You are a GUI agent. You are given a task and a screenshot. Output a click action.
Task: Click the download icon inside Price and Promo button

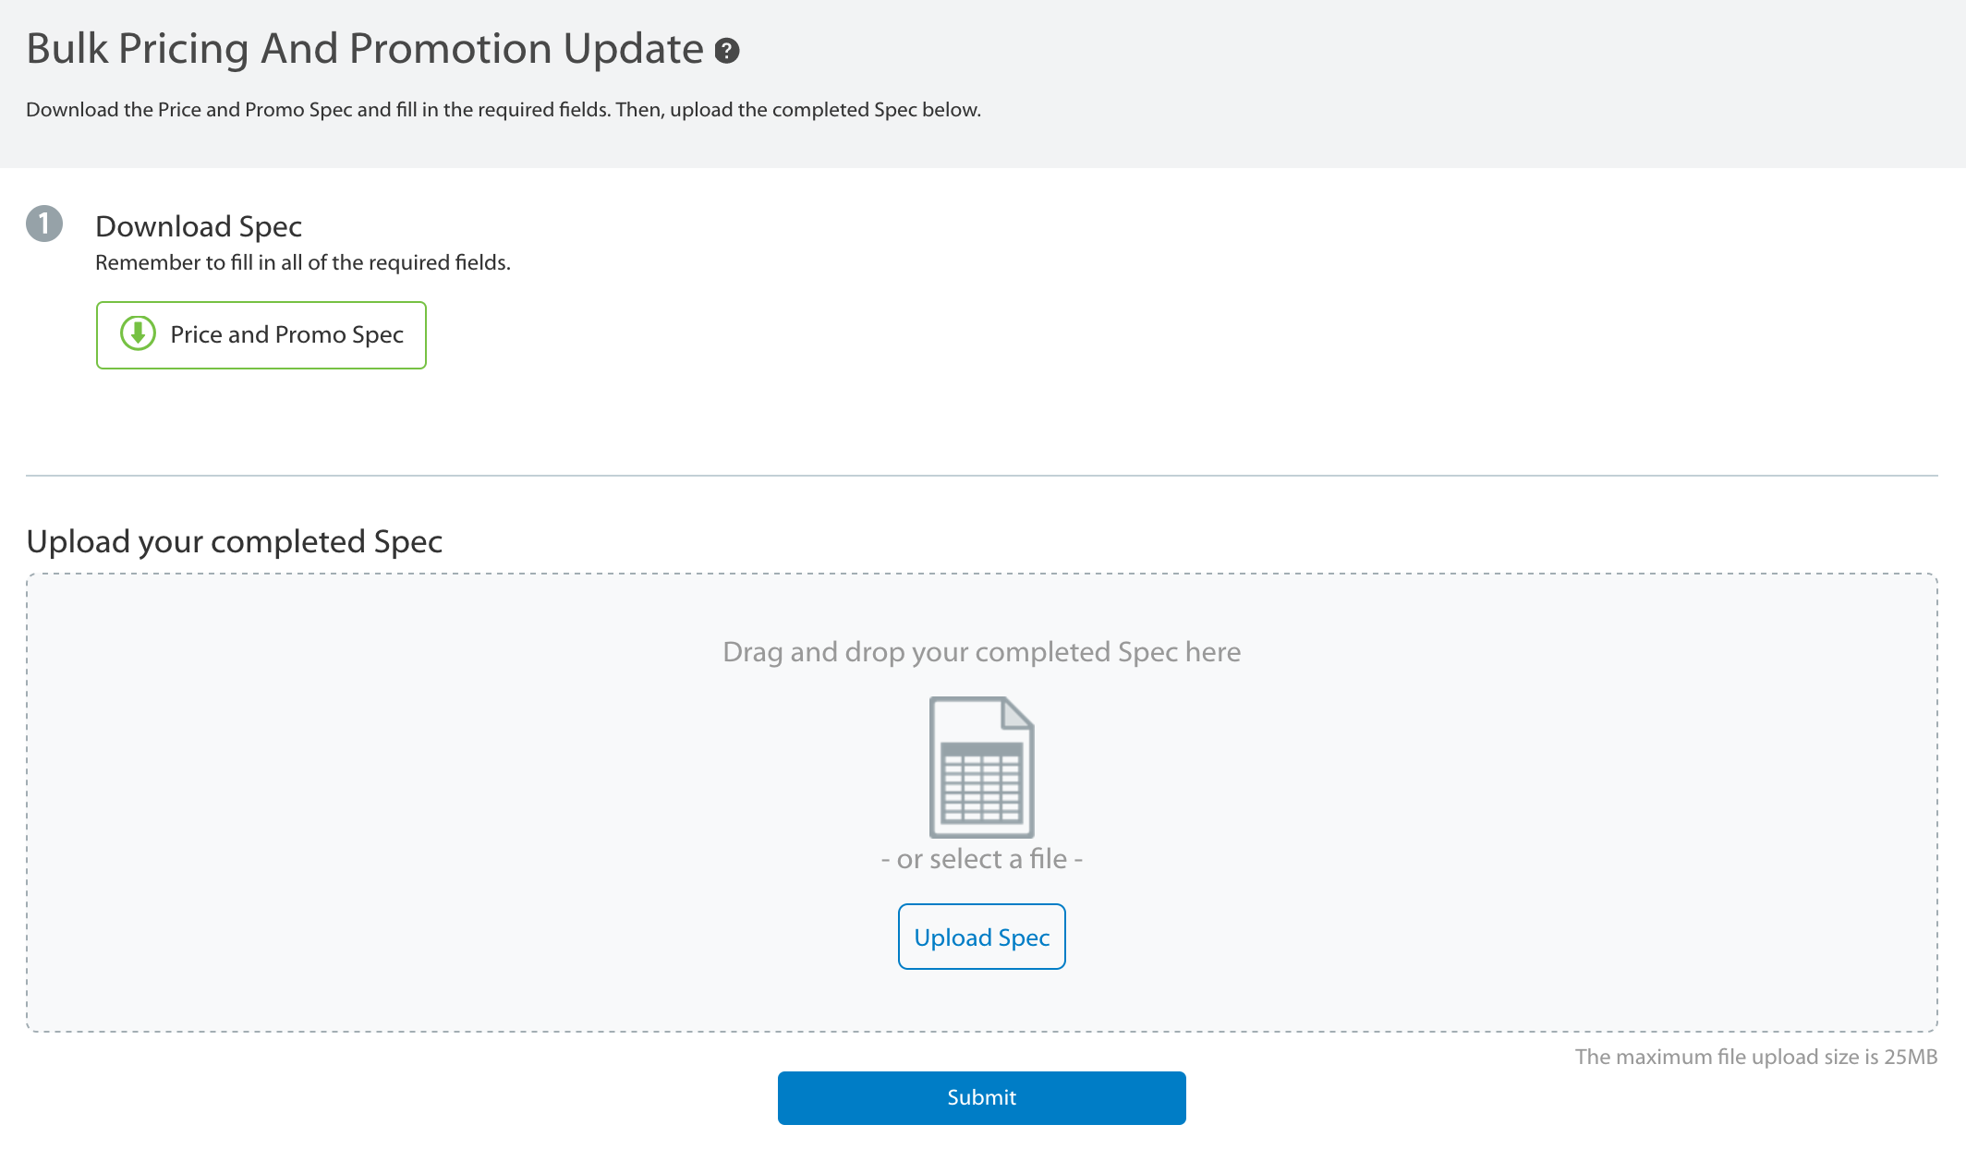(x=137, y=334)
